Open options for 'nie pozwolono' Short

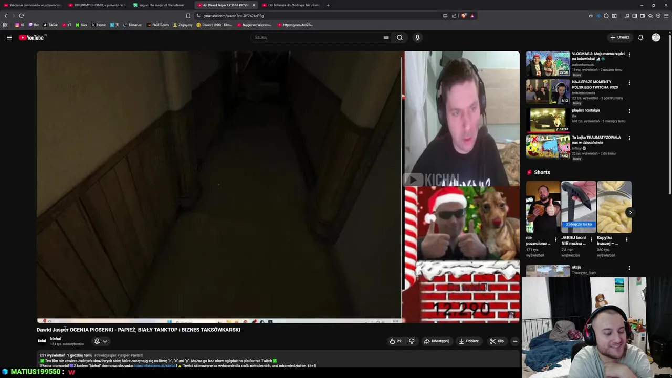pos(556,240)
